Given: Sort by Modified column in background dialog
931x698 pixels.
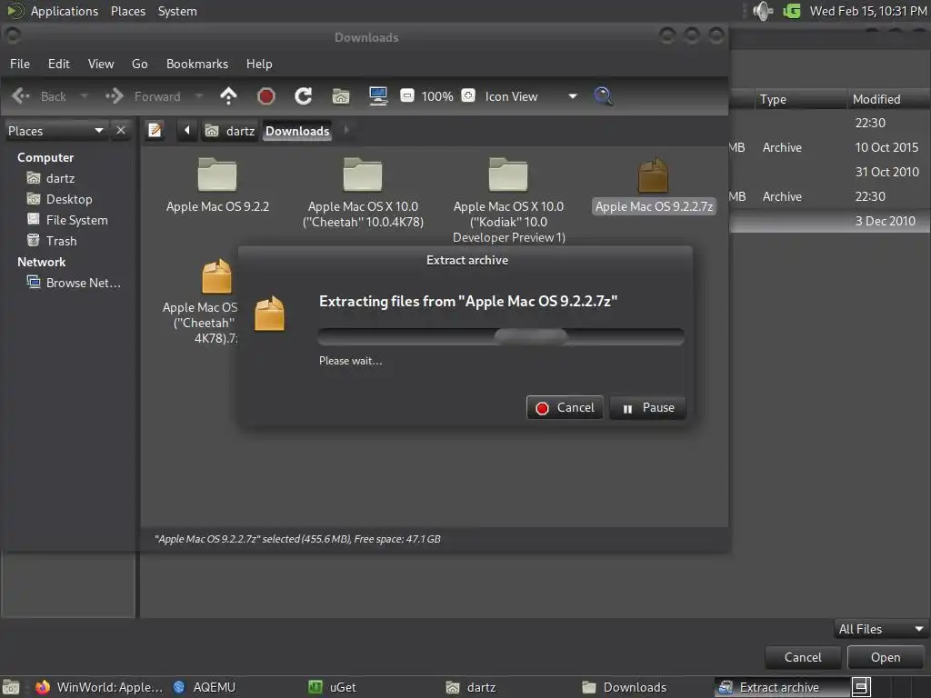Looking at the screenshot, I should click(888, 99).
